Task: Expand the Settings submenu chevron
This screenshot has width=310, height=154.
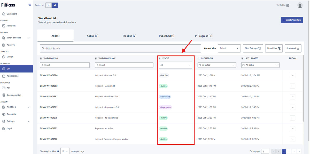Action: (x=29, y=121)
